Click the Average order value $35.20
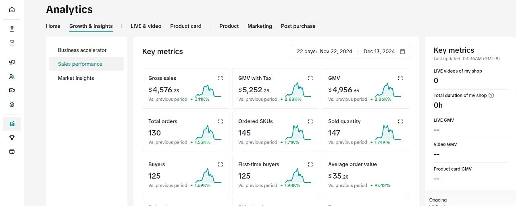The image size is (516, 206). point(338,176)
